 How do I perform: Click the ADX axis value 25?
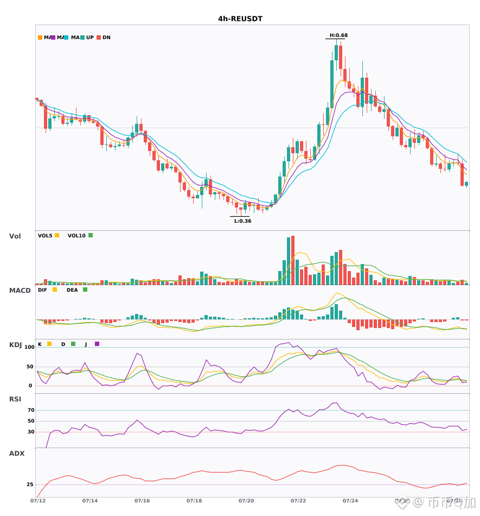[30, 484]
